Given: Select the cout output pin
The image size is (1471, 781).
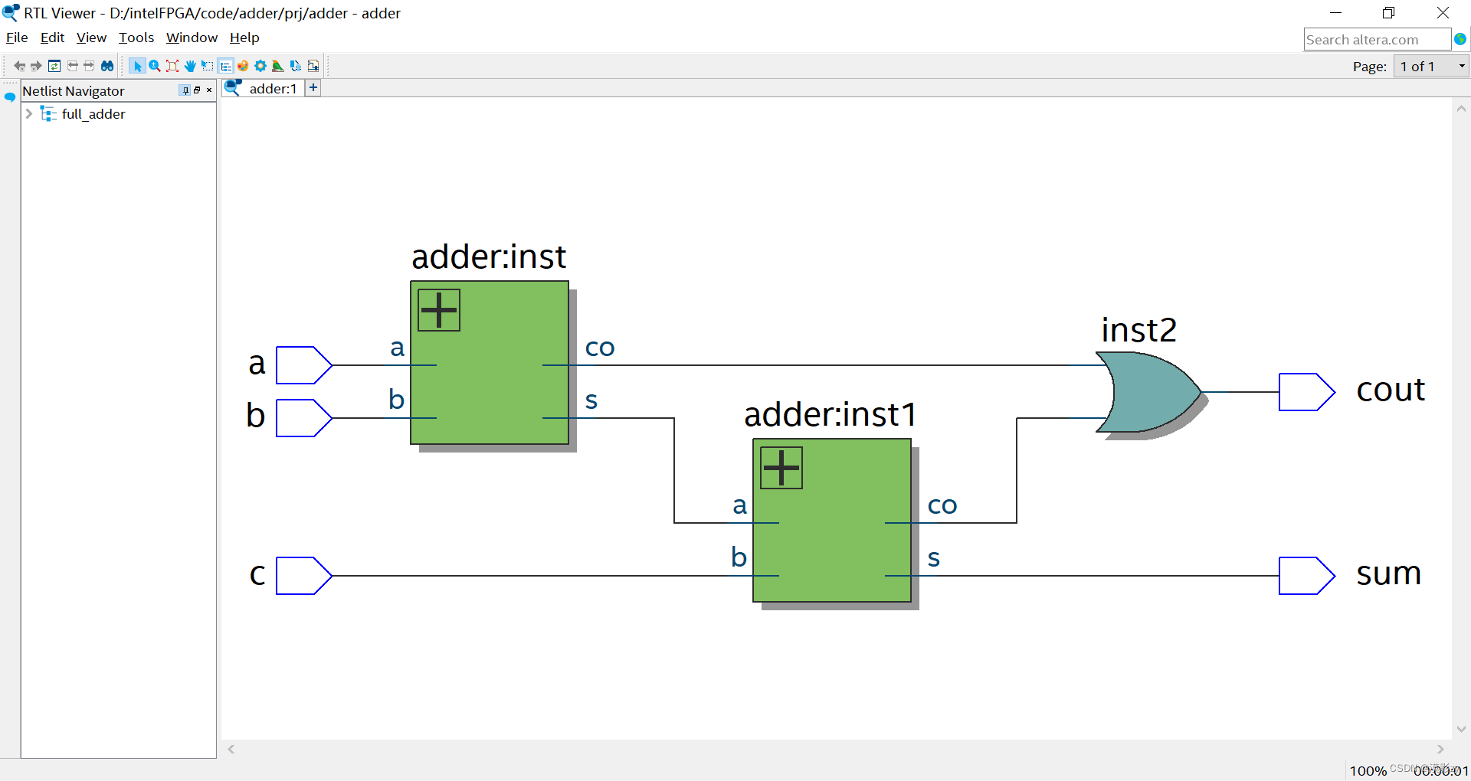Looking at the screenshot, I should (1307, 392).
